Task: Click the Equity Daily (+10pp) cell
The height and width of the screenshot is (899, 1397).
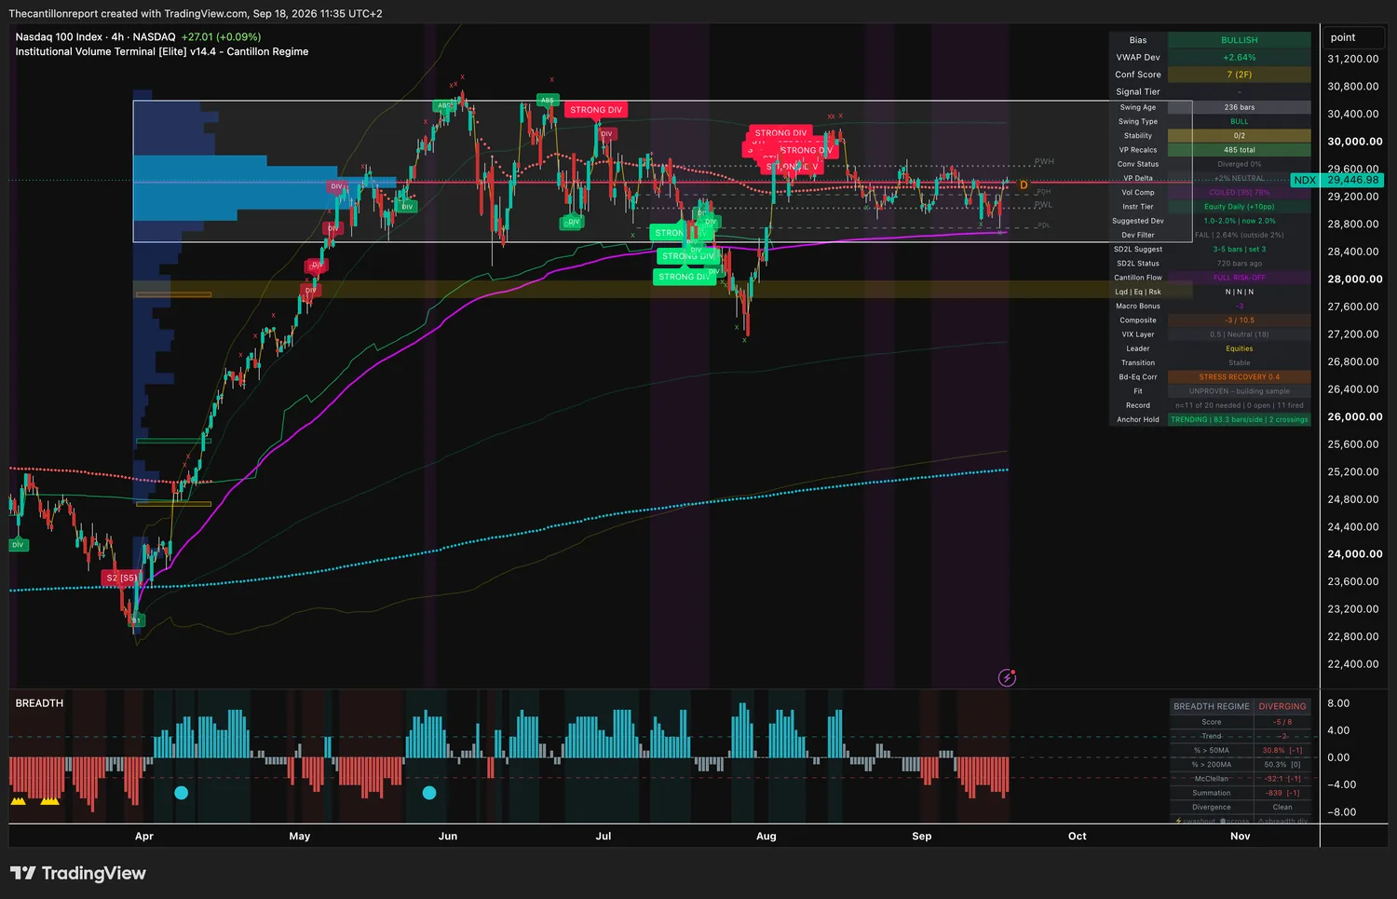Action: tap(1240, 207)
